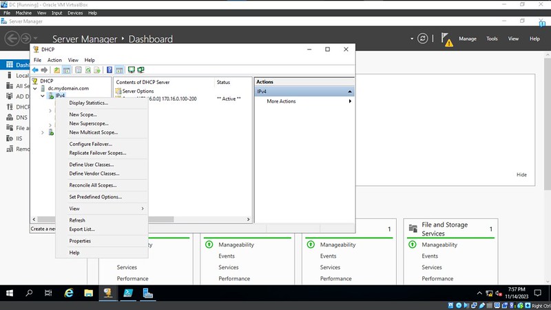Viewport: 551px width, 310px height.
Task: Open the Devices menu in VirtualBox
Action: click(x=75, y=13)
